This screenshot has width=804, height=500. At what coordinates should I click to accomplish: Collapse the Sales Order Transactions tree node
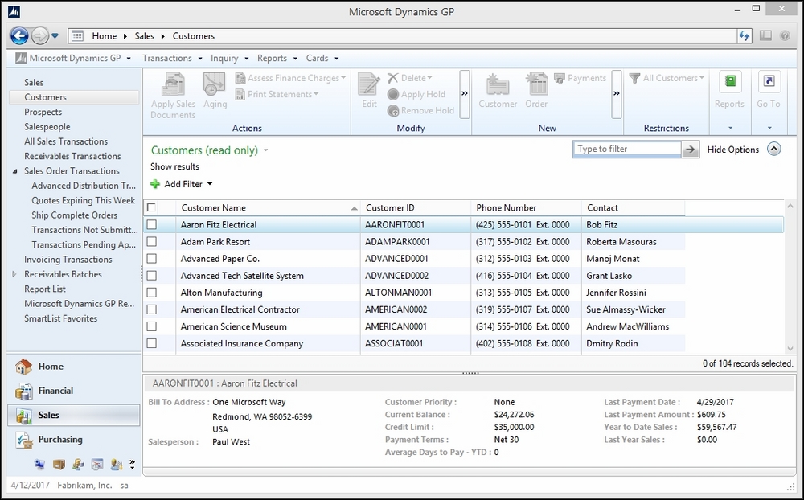[x=14, y=171]
